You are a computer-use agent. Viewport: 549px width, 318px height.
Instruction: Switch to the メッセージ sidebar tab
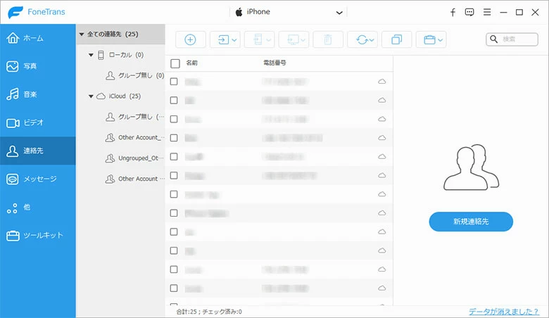click(38, 179)
